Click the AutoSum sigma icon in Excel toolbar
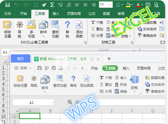This screenshot has width=168, height=124. point(52,5)
